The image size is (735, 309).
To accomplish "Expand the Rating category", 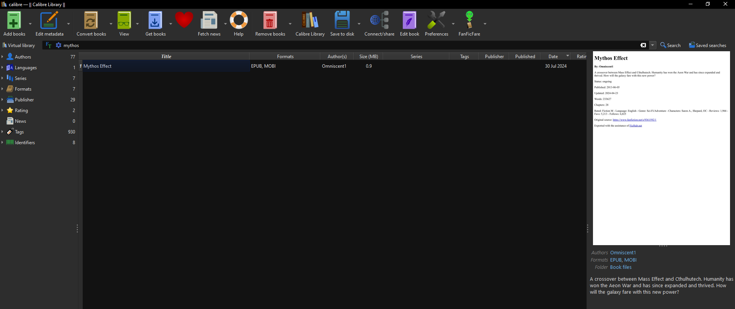I will (2, 110).
